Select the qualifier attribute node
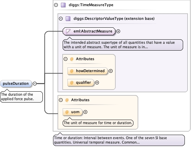191x147 pixels. tap(81, 83)
